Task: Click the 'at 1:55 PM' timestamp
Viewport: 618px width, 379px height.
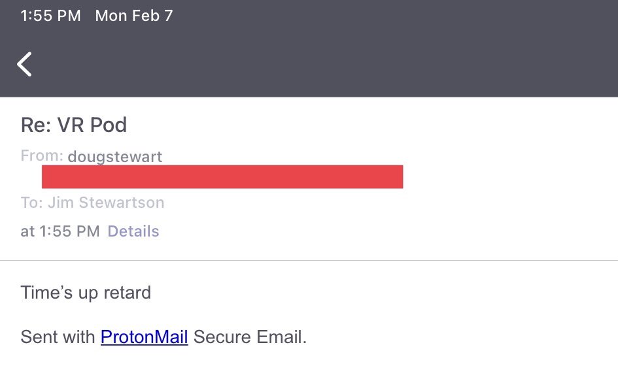Action: point(60,231)
